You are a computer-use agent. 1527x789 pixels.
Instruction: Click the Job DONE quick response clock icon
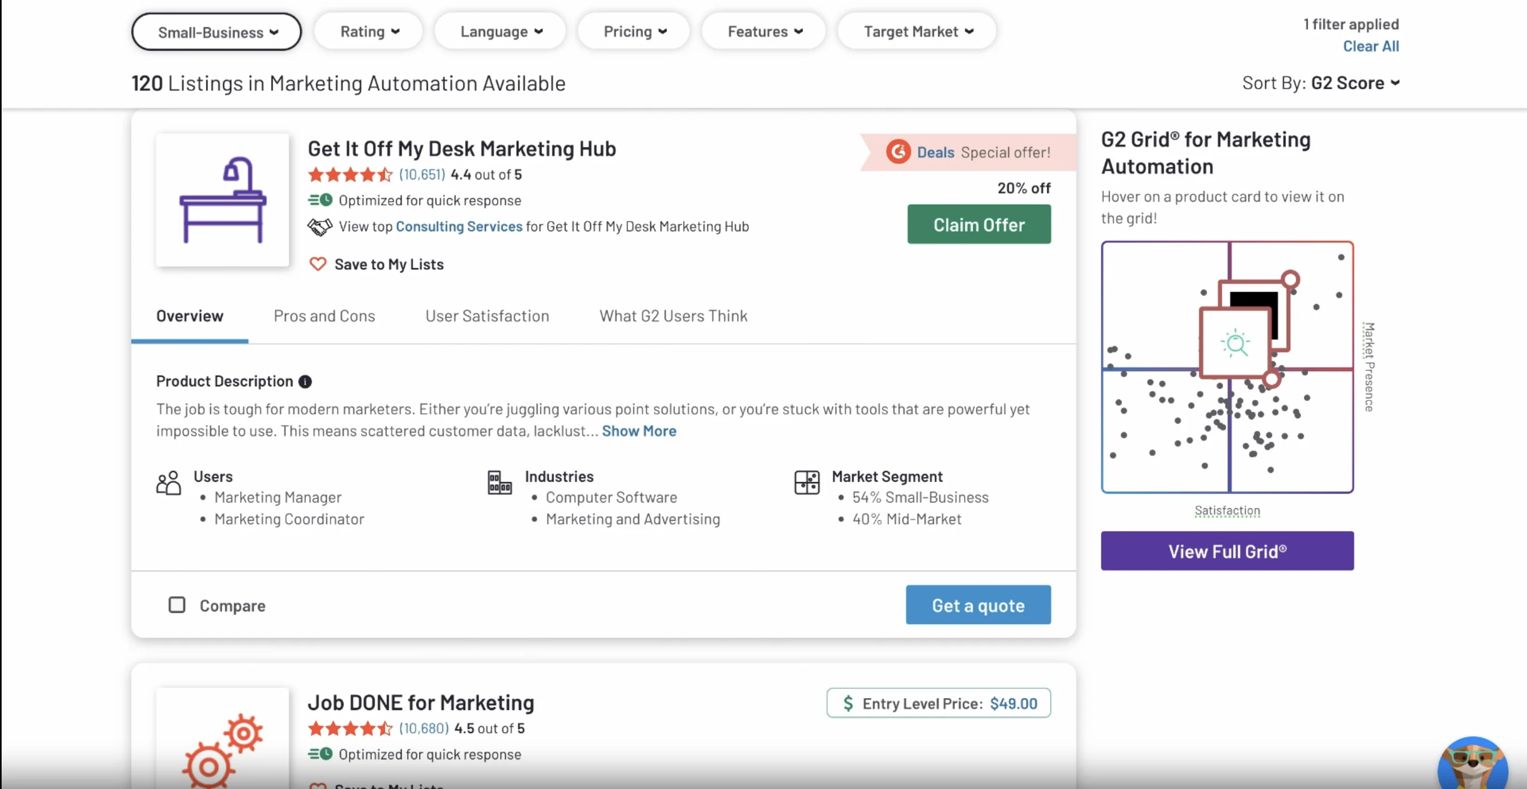320,754
